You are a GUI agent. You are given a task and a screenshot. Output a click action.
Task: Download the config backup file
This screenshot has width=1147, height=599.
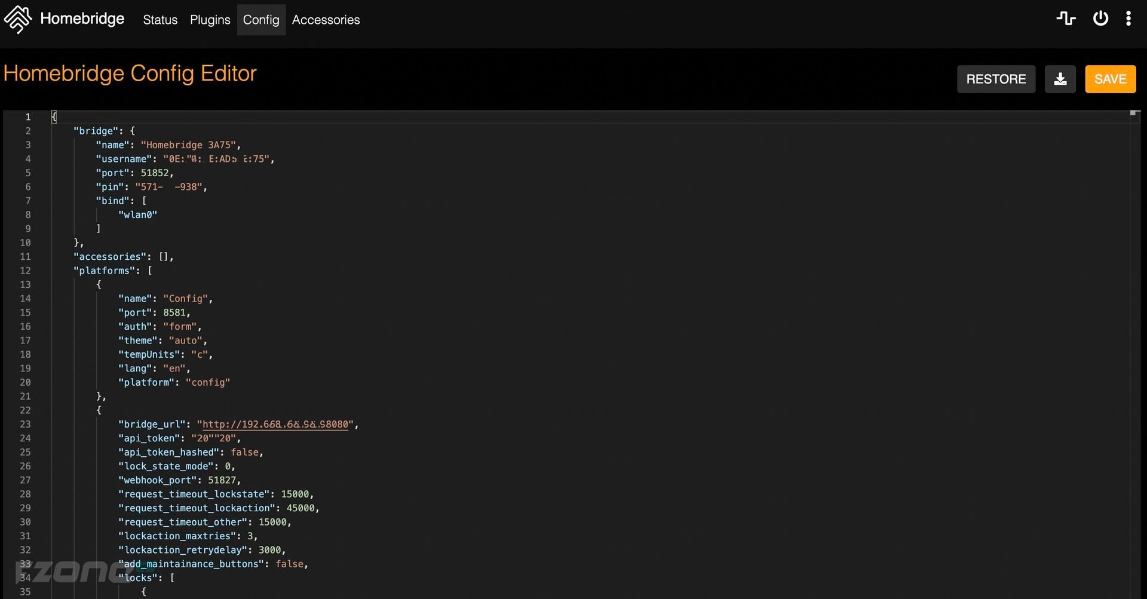1060,79
